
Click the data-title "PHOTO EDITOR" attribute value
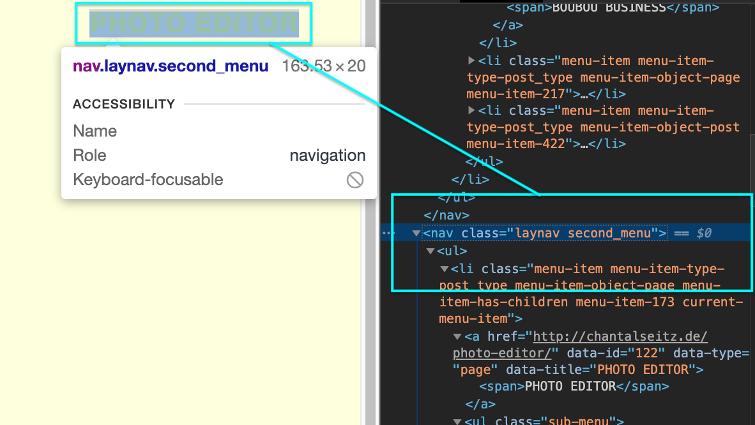pyautogui.click(x=643, y=369)
